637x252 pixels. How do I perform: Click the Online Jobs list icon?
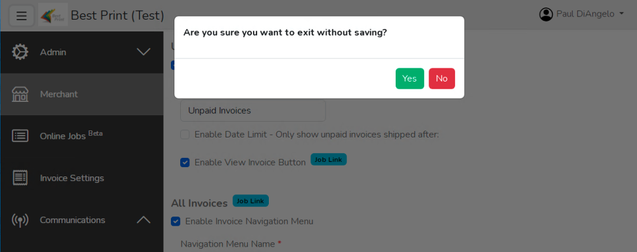tap(20, 136)
